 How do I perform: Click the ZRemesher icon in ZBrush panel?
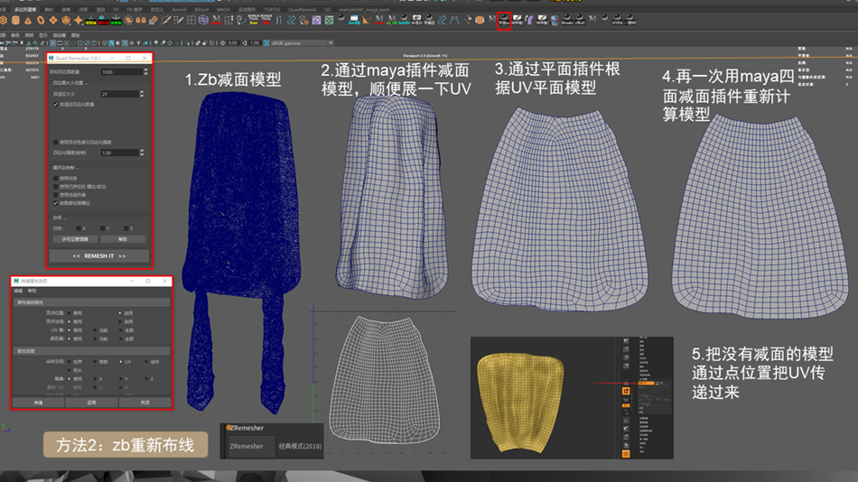[x=229, y=428]
